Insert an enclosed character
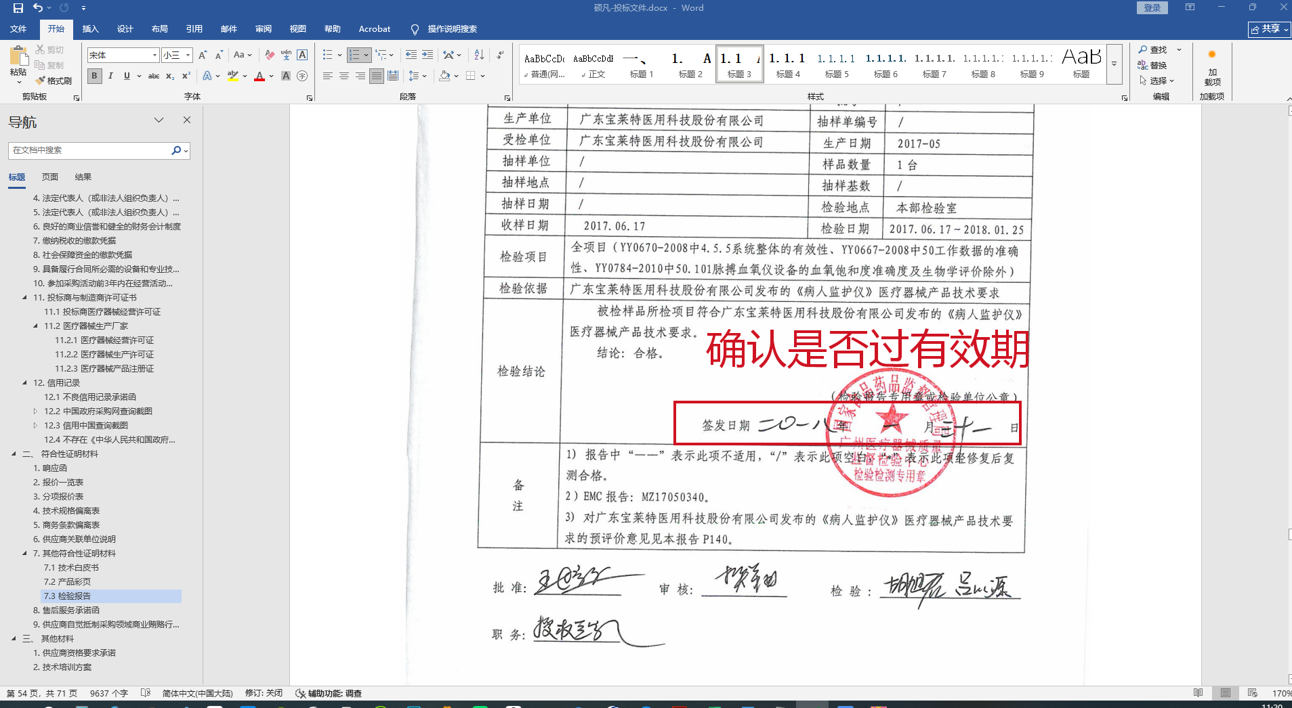The height and width of the screenshot is (708, 1292). (302, 76)
